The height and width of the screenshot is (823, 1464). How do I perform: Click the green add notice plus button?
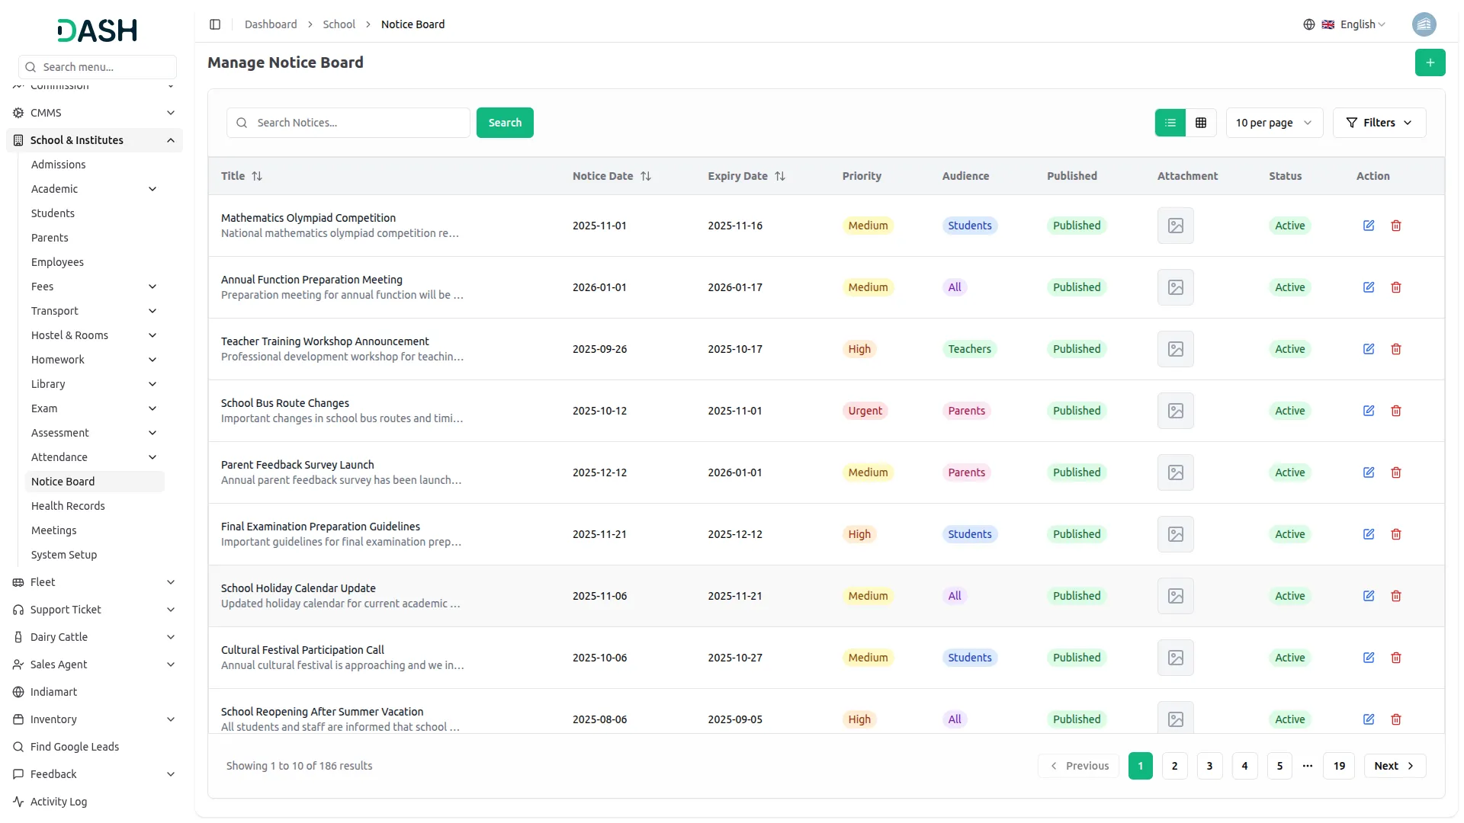(x=1430, y=62)
